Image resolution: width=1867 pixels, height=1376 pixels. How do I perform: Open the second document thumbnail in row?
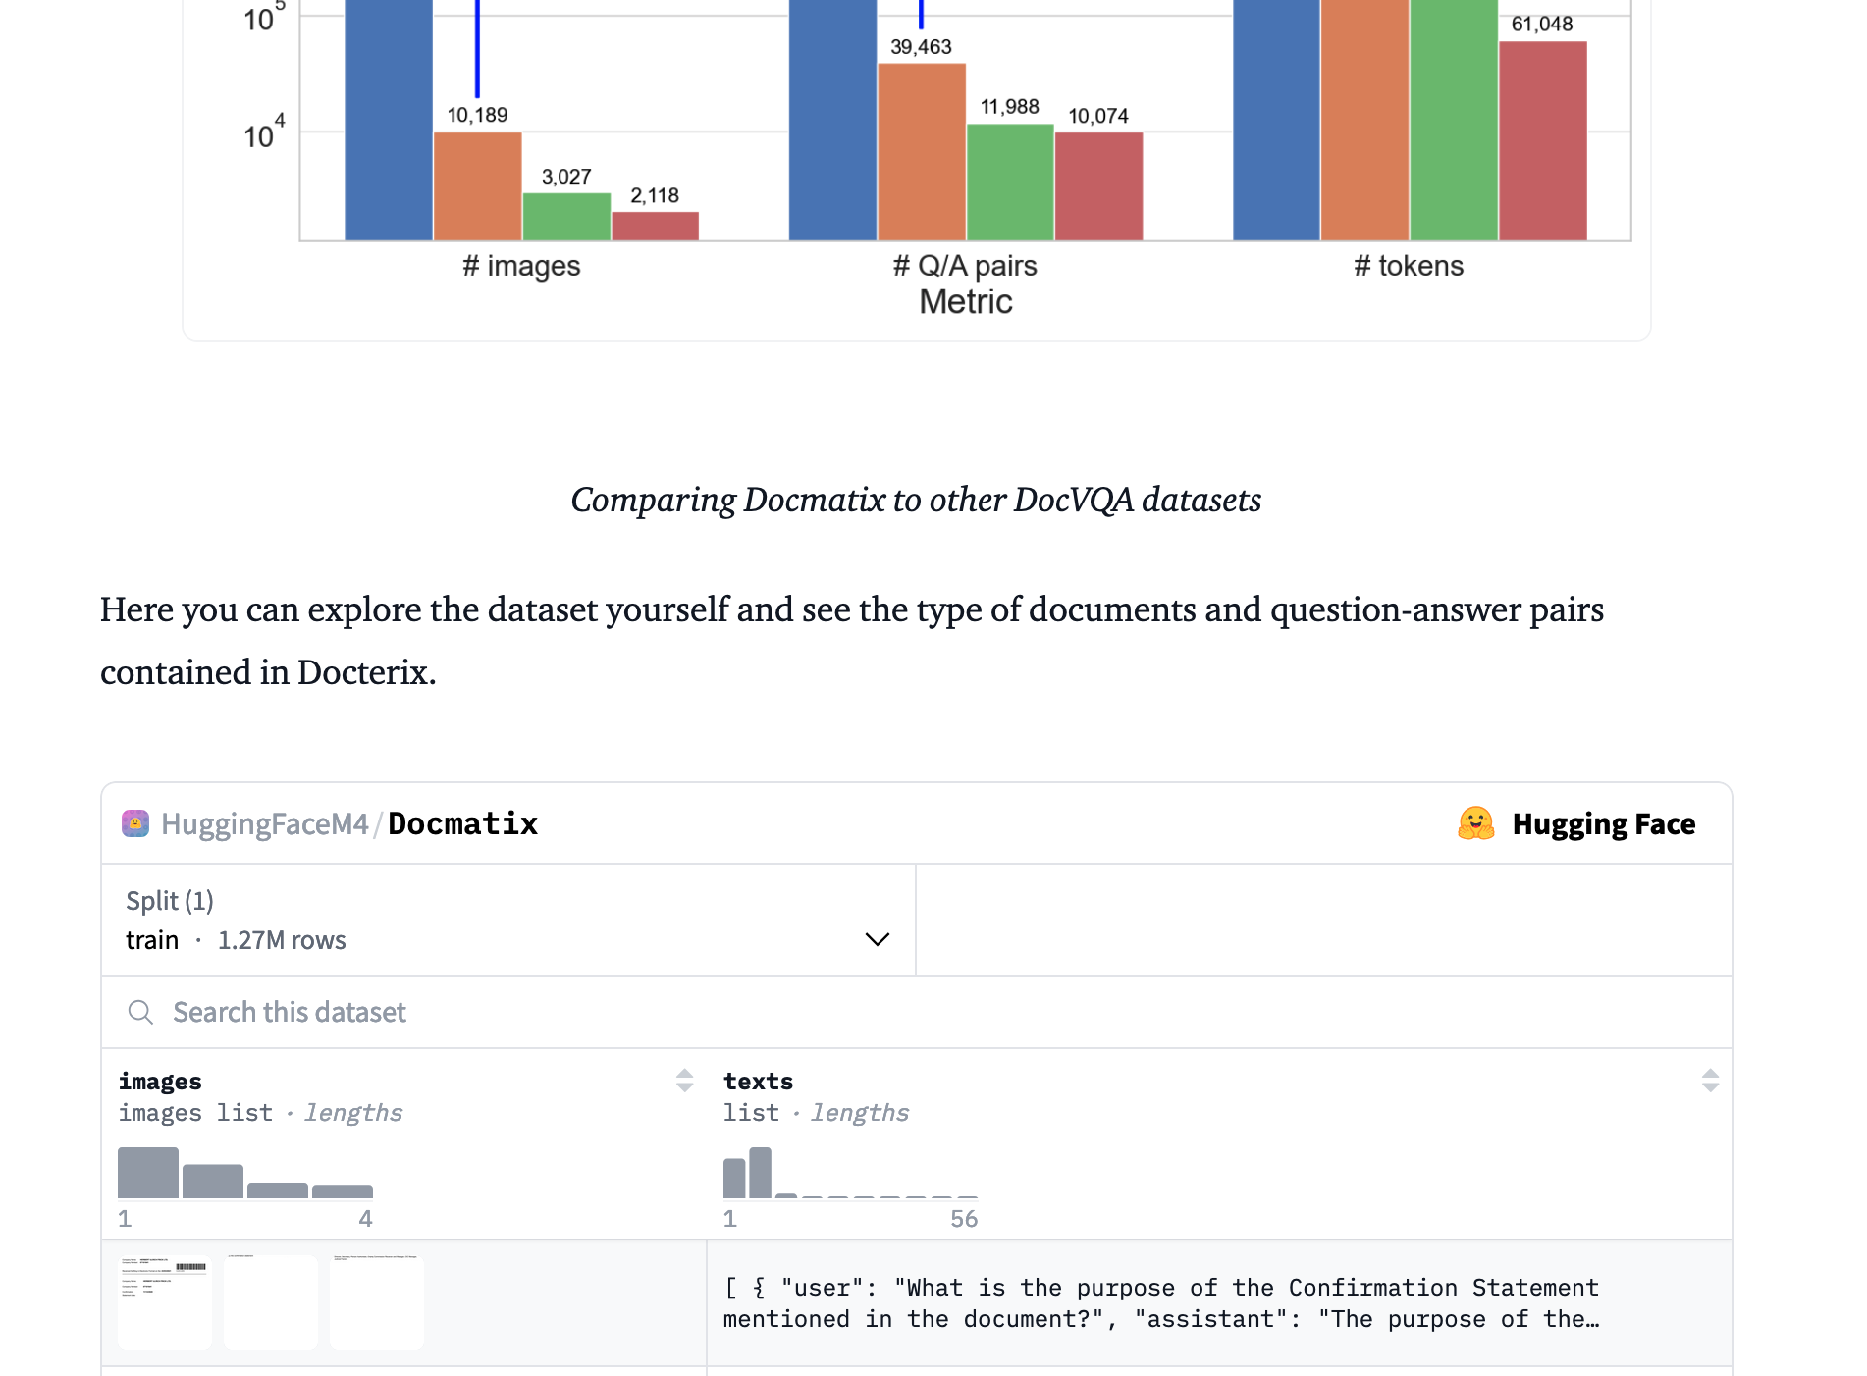point(271,1301)
